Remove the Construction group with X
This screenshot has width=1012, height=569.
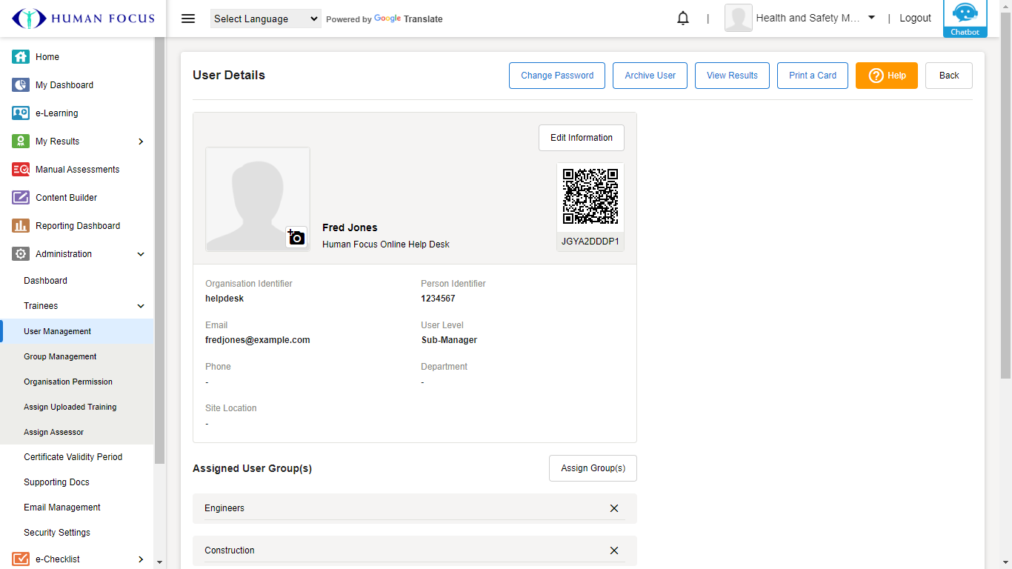(613, 550)
